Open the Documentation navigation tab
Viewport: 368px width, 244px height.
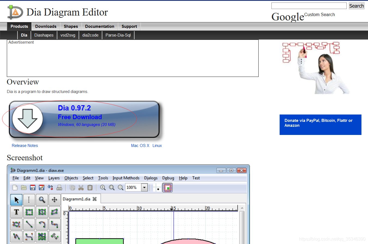coord(100,26)
